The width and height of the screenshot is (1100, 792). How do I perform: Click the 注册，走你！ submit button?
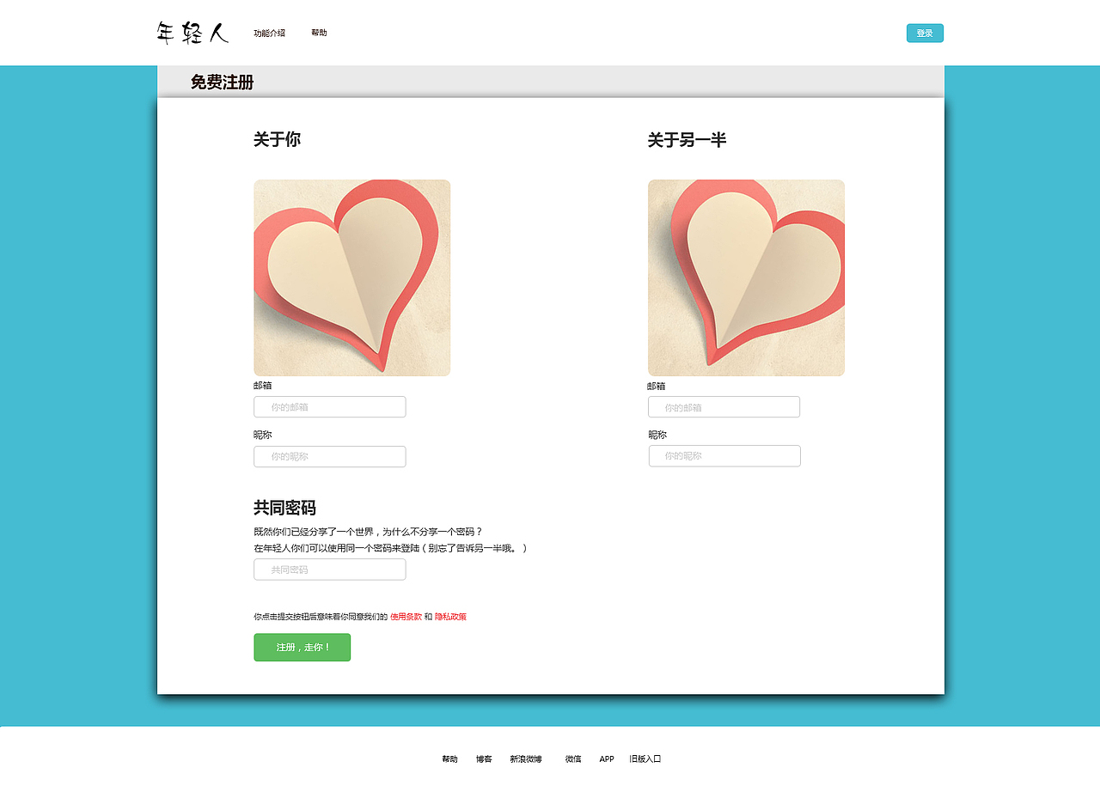(302, 647)
